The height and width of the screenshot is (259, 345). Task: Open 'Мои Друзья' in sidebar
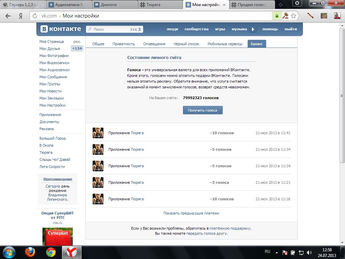click(x=50, y=49)
